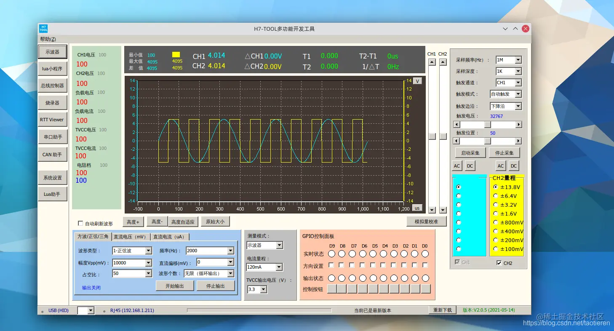Image resolution: width=614 pixels, height=331 pixels.
Task: Open 触发边沿 dropdown showing 下降沿
Action: [x=518, y=107]
